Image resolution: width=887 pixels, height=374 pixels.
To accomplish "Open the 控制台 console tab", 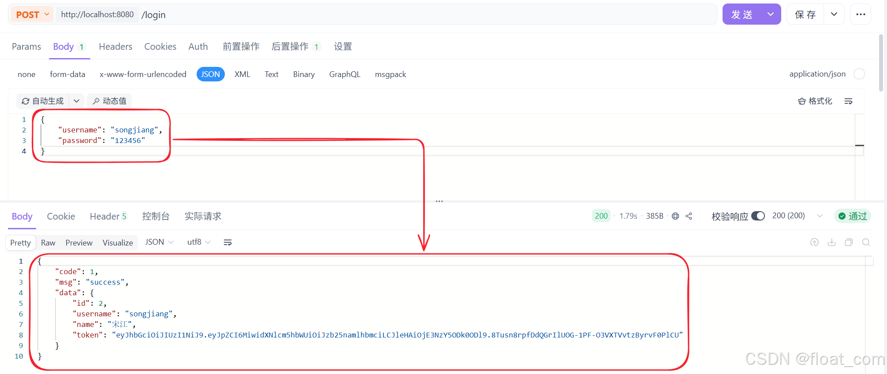I will point(156,216).
